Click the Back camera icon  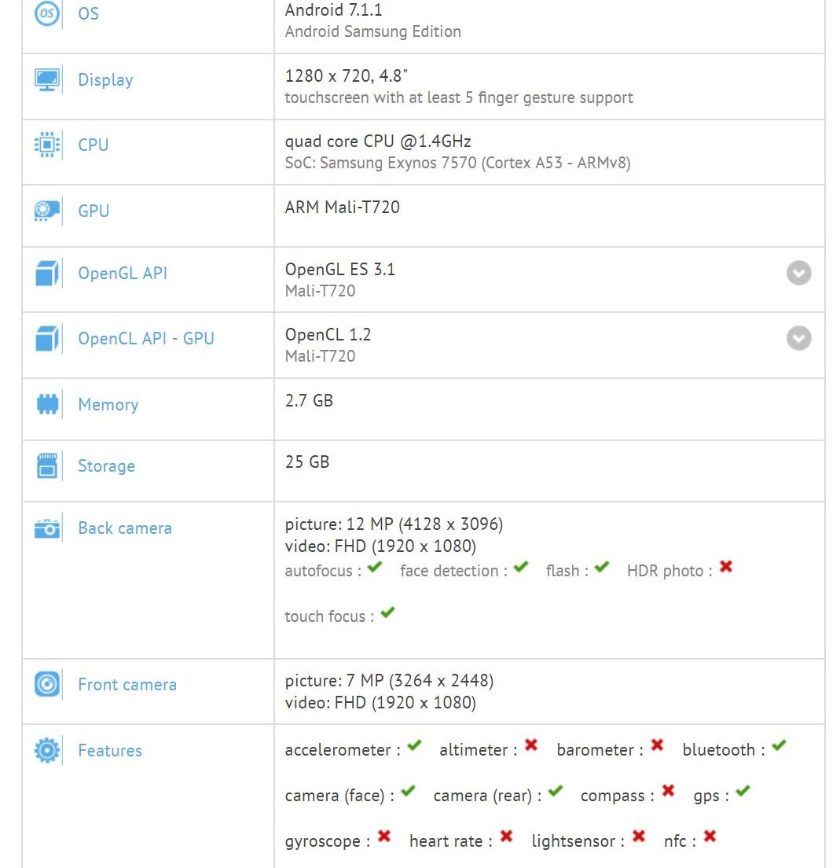click(47, 528)
